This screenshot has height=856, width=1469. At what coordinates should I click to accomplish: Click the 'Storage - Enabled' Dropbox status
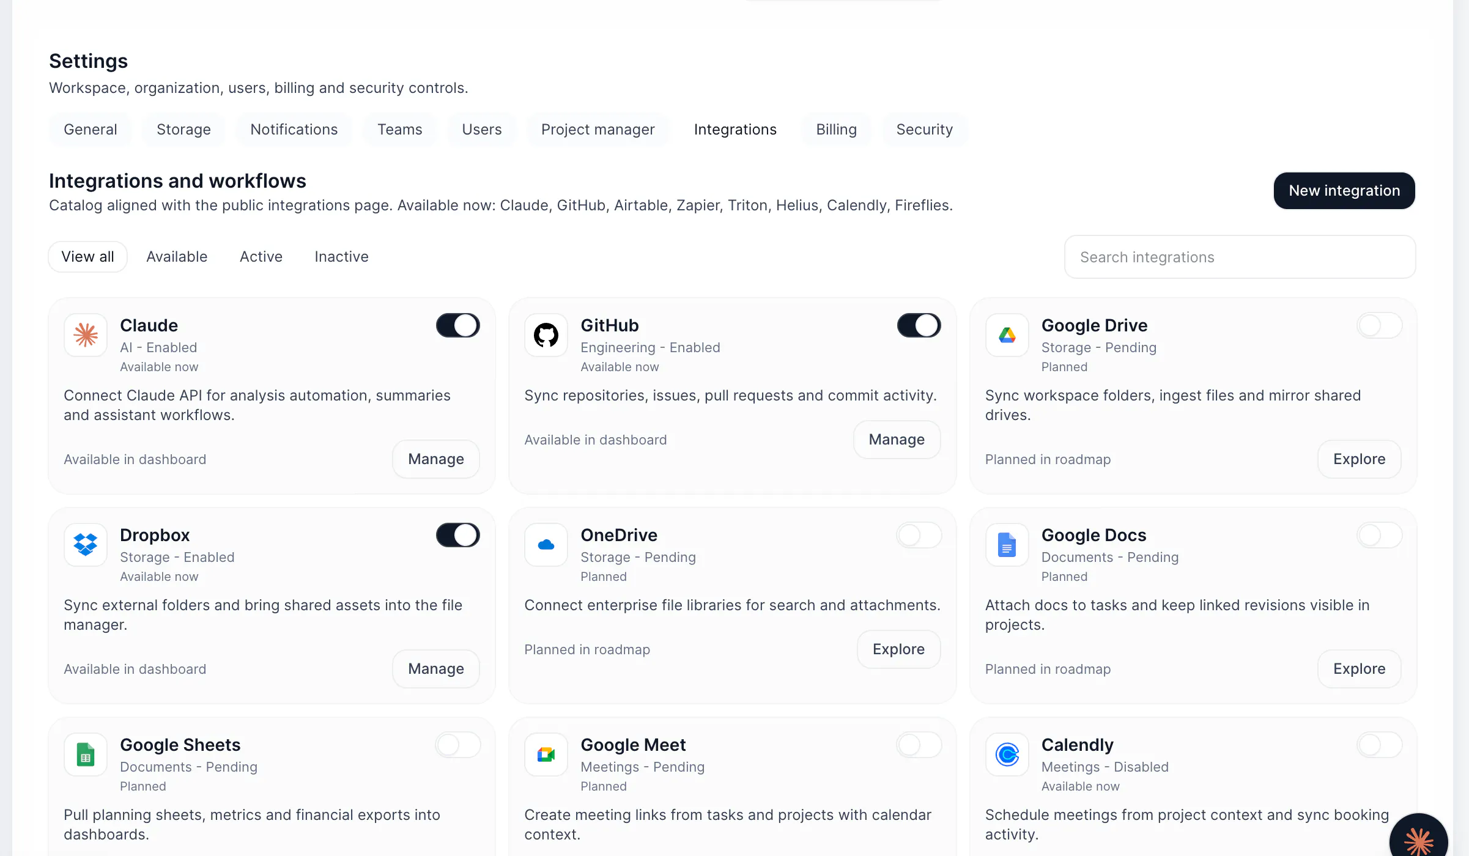pos(177,557)
